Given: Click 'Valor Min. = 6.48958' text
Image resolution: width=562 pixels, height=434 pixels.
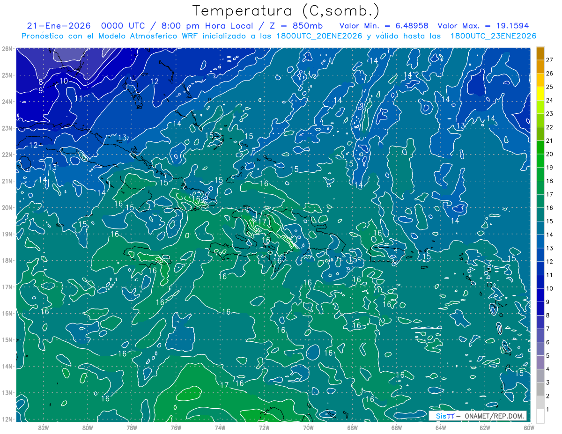Looking at the screenshot, I should click(384, 26).
